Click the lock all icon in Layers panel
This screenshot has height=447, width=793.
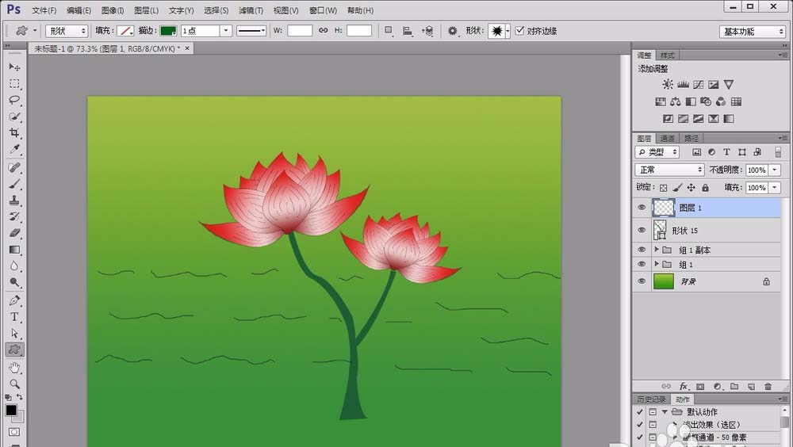click(706, 188)
